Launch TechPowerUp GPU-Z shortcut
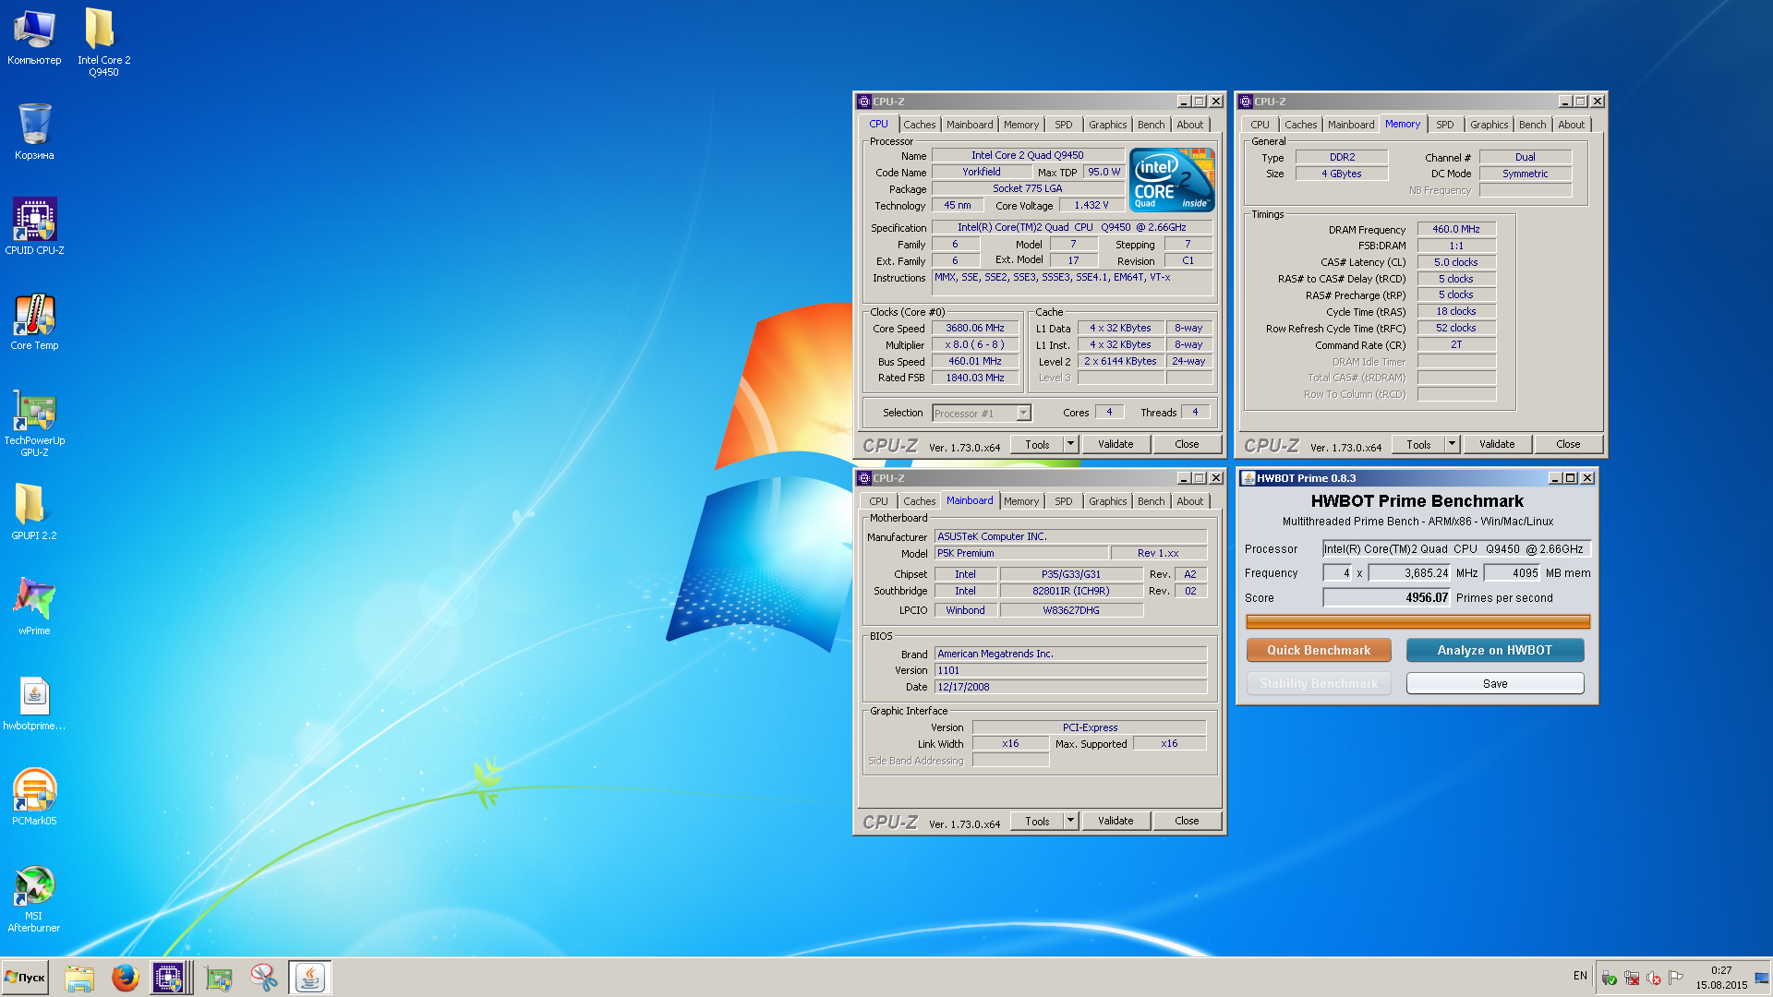Image resolution: width=1773 pixels, height=997 pixels. tap(34, 423)
